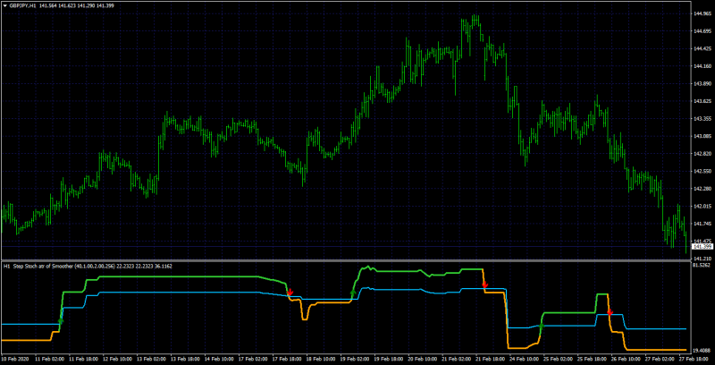Click the 141.475 price scale label

click(x=702, y=241)
